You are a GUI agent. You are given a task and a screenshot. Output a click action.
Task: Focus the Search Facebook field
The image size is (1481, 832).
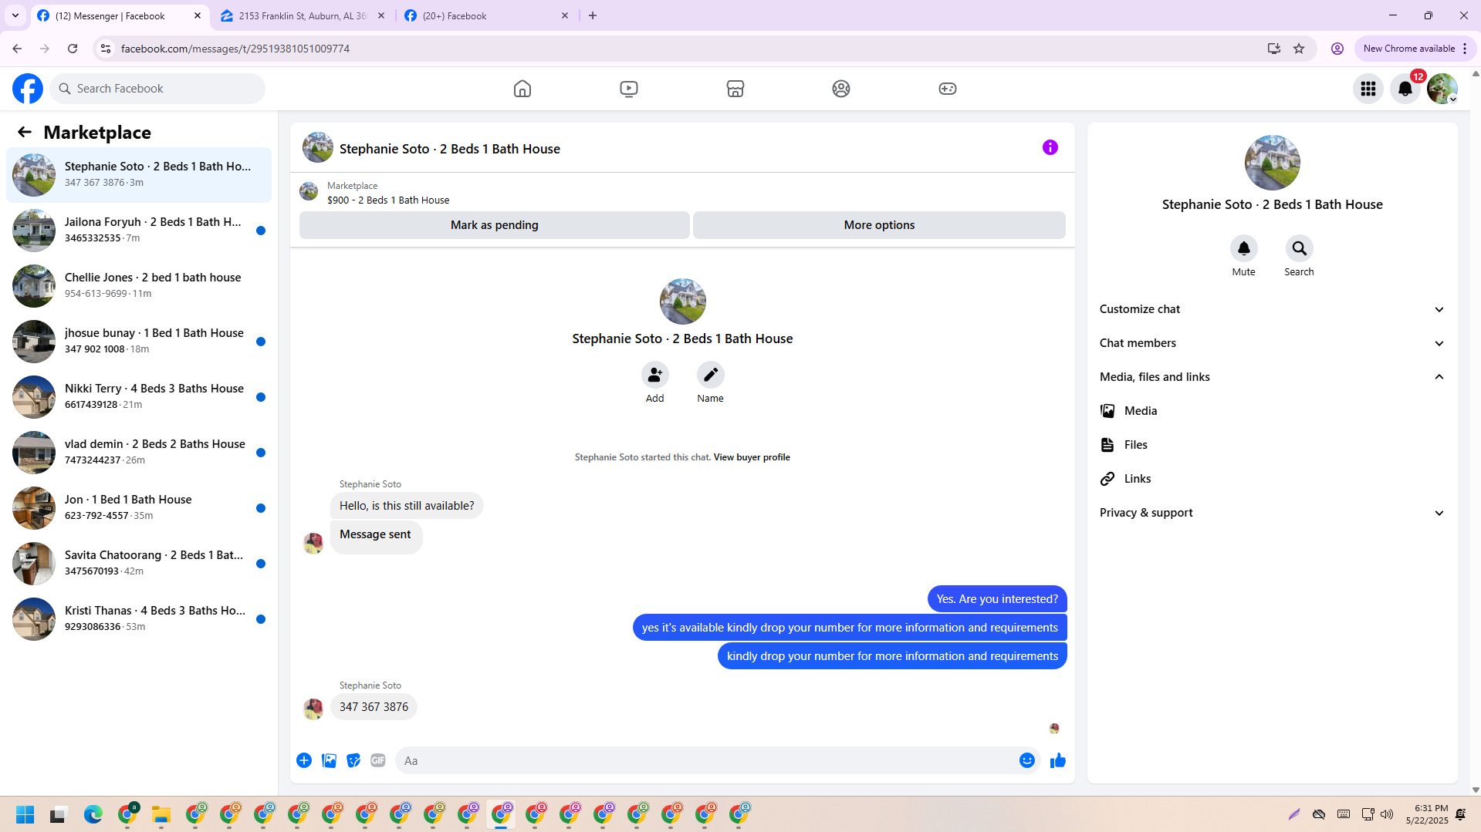click(157, 89)
